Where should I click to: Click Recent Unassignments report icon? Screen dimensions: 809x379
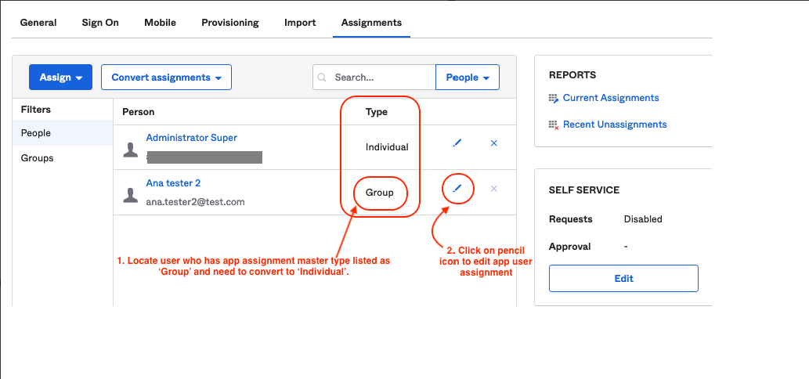click(554, 125)
